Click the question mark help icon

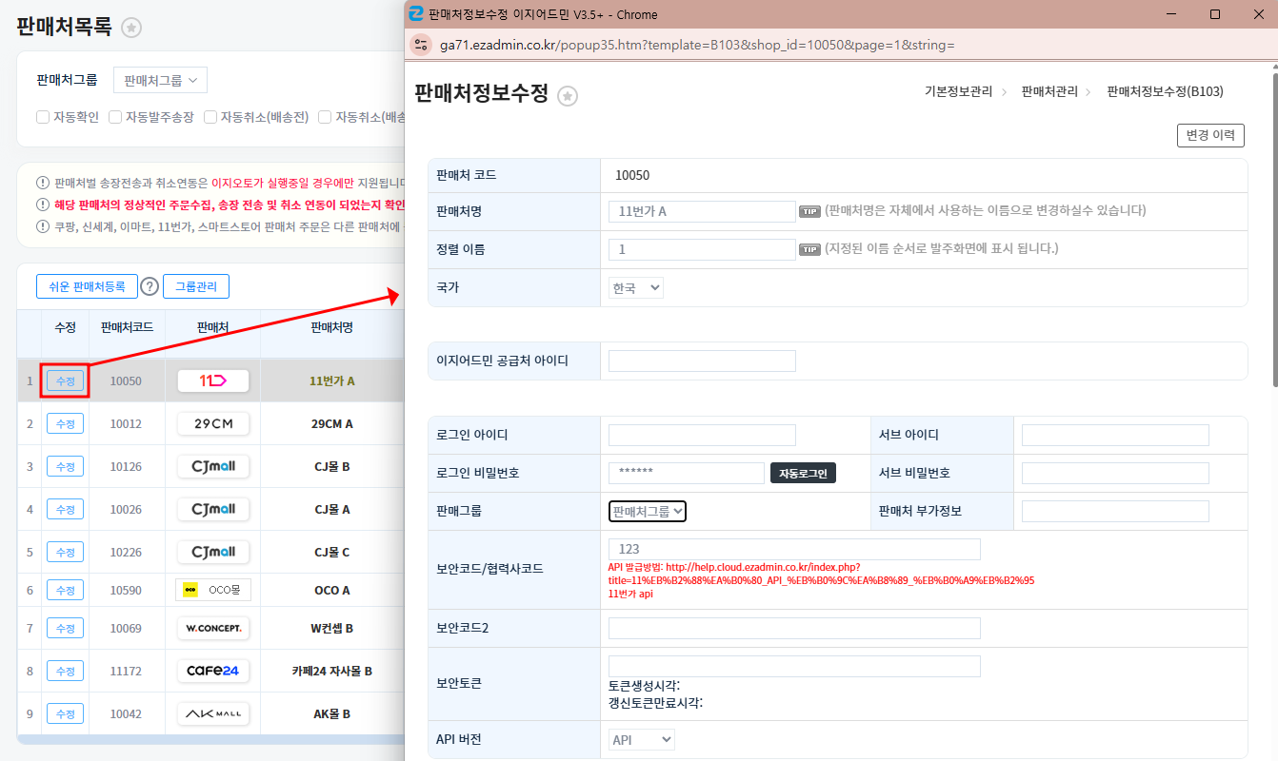150,286
